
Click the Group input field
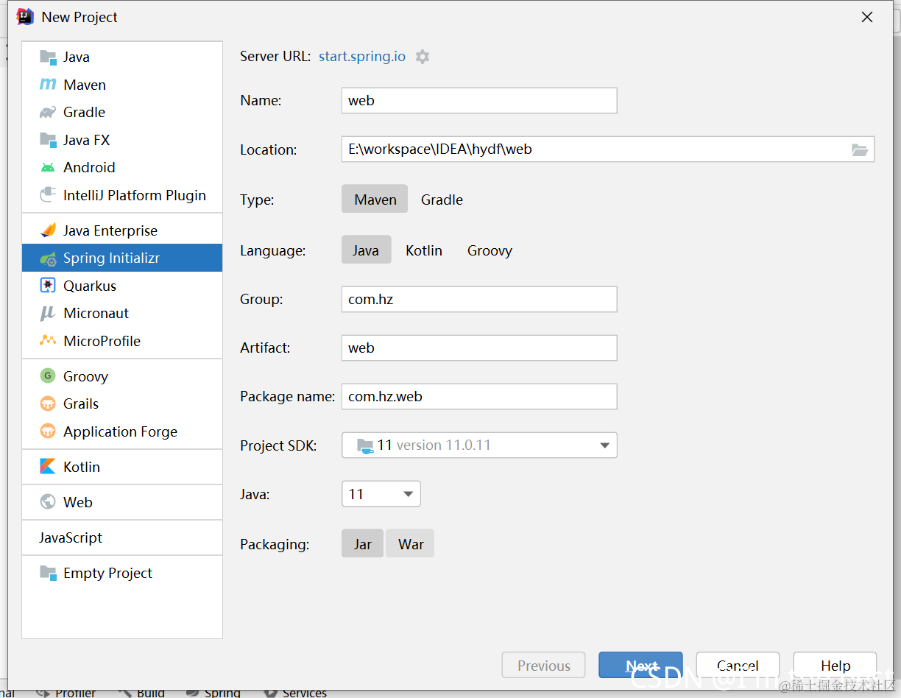tap(479, 300)
